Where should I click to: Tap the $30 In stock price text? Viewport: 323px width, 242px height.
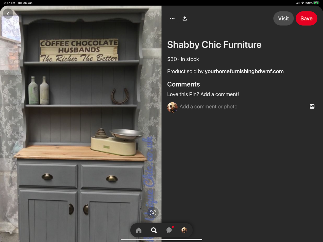(x=183, y=59)
